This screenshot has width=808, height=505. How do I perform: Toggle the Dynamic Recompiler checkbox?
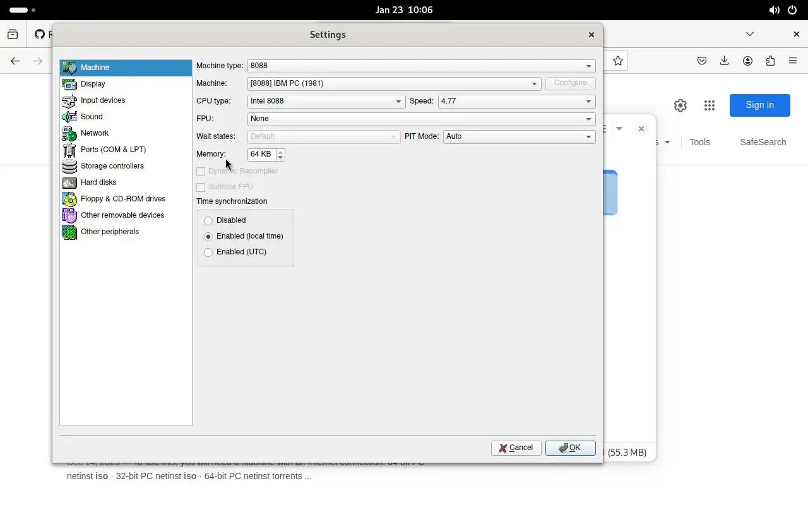coord(201,172)
